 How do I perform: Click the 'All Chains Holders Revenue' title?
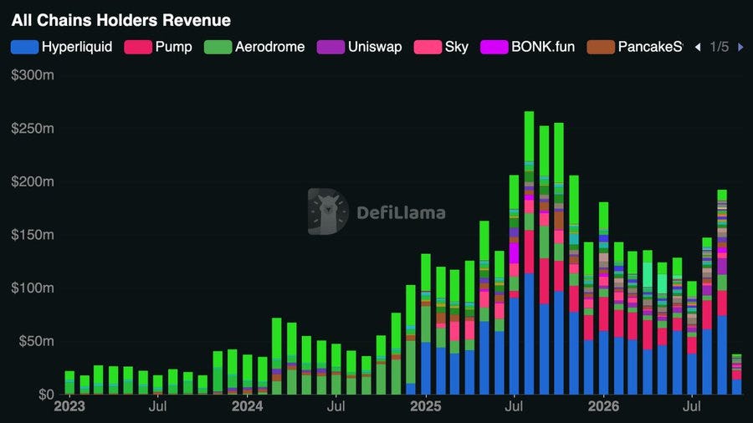[121, 20]
